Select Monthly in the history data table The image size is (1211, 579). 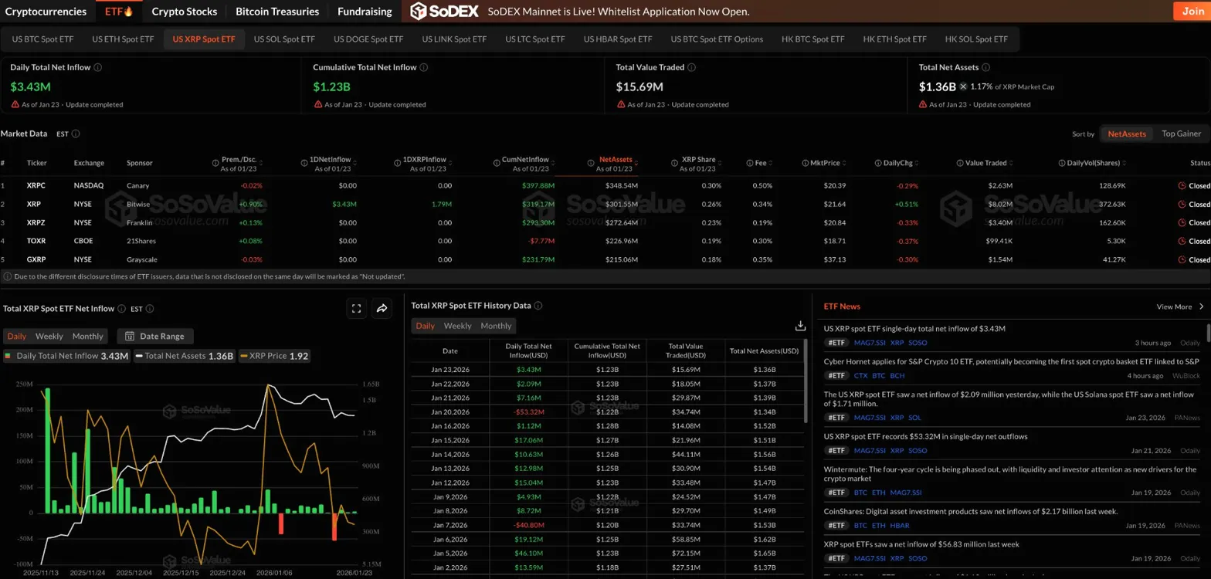(496, 326)
